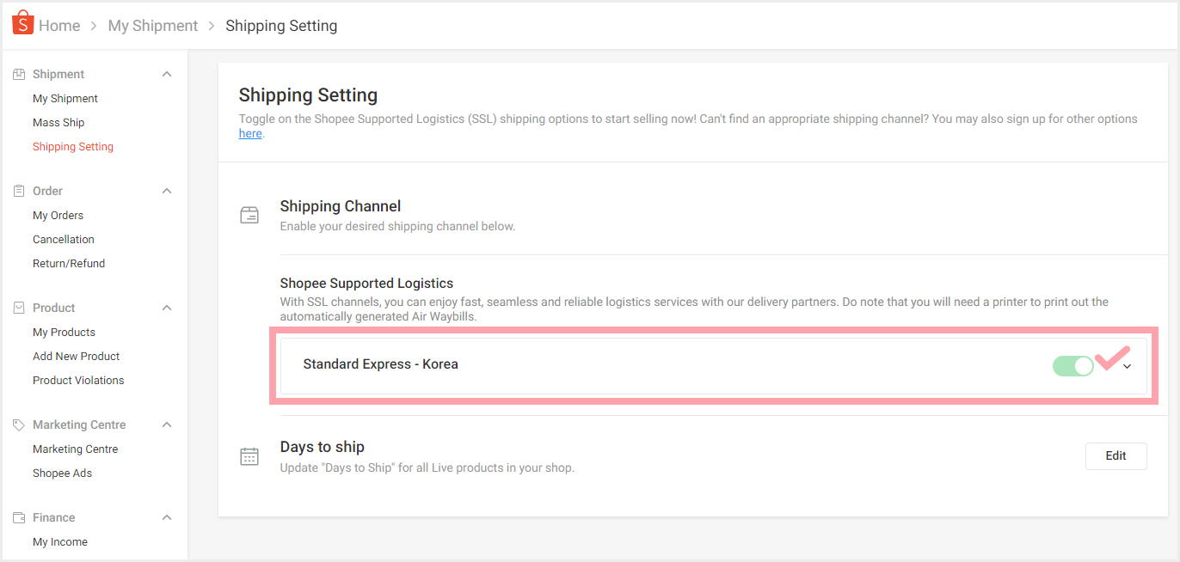Open Mass Ship from the sidebar
This screenshot has width=1180, height=562.
pos(58,122)
